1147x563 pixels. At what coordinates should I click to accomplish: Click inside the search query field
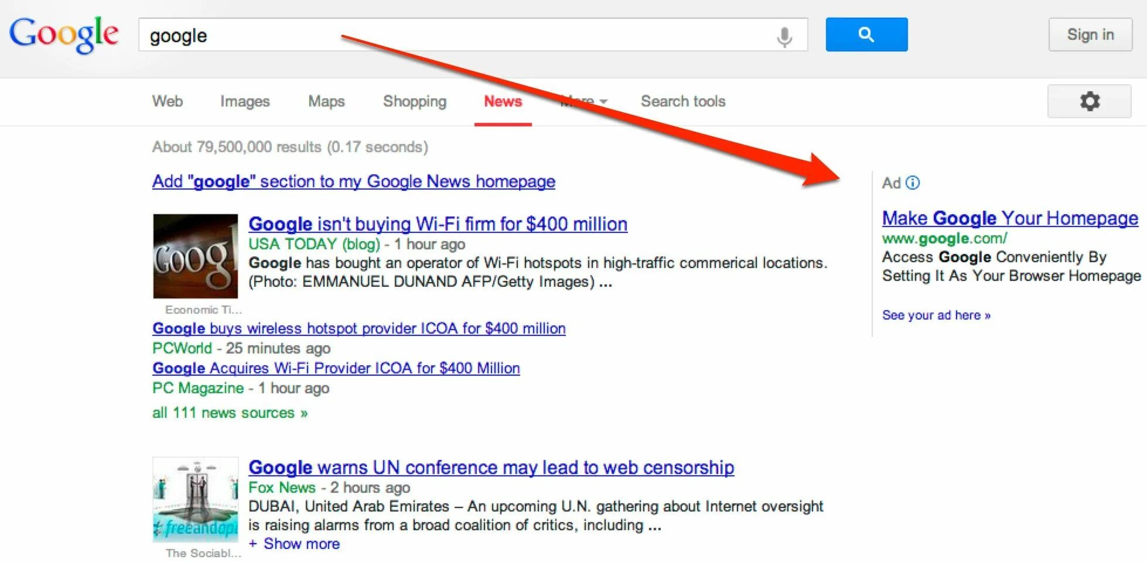coord(457,35)
